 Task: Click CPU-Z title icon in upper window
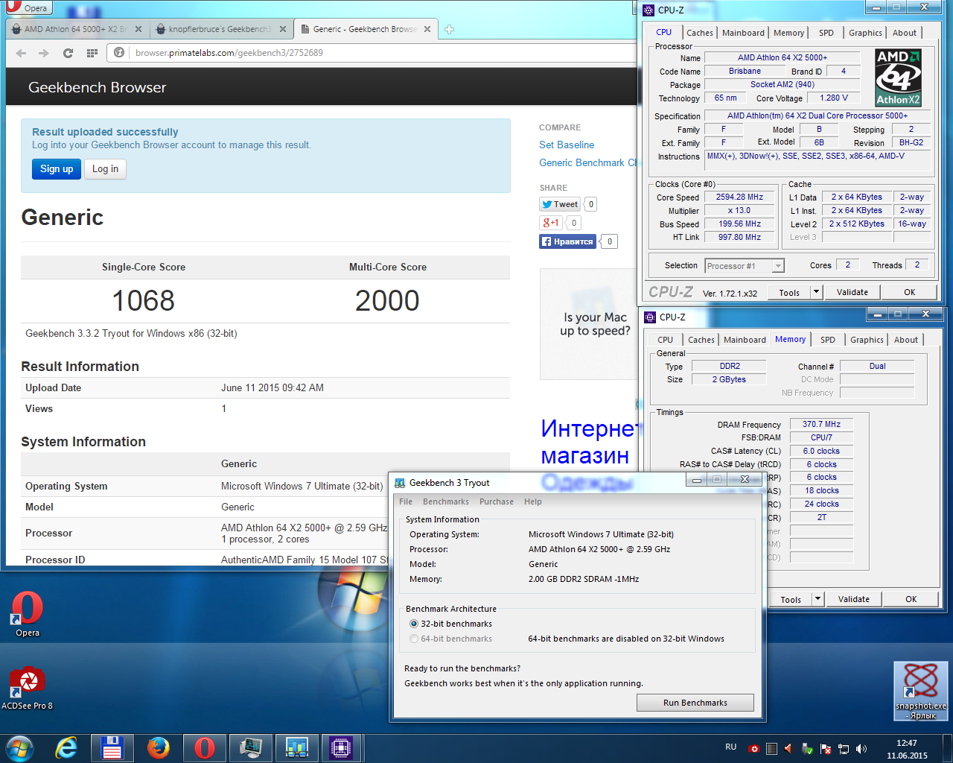[x=649, y=10]
